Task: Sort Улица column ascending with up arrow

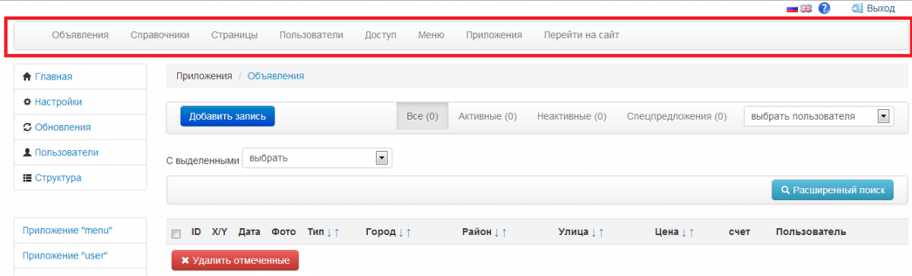Action: click(x=601, y=232)
